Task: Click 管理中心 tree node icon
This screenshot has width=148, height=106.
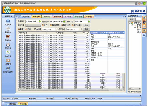Action: tap(132, 23)
